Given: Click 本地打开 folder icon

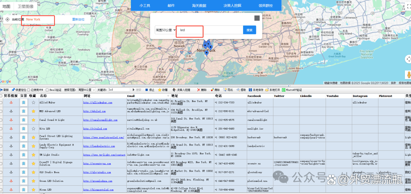Looking at the screenshot, I should [267, 90].
